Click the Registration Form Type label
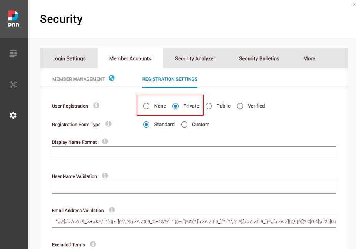Screen dimensions: 356x249 coord(76,124)
